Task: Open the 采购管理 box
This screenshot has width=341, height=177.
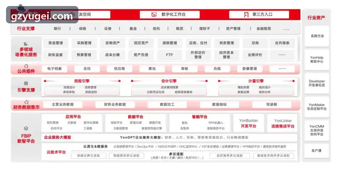Action: pos(84,43)
